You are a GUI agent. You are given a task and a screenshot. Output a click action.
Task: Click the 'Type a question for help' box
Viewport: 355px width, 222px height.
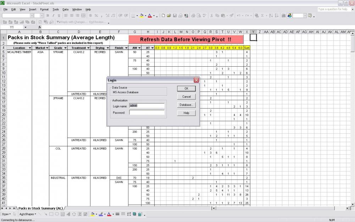[x=334, y=9]
